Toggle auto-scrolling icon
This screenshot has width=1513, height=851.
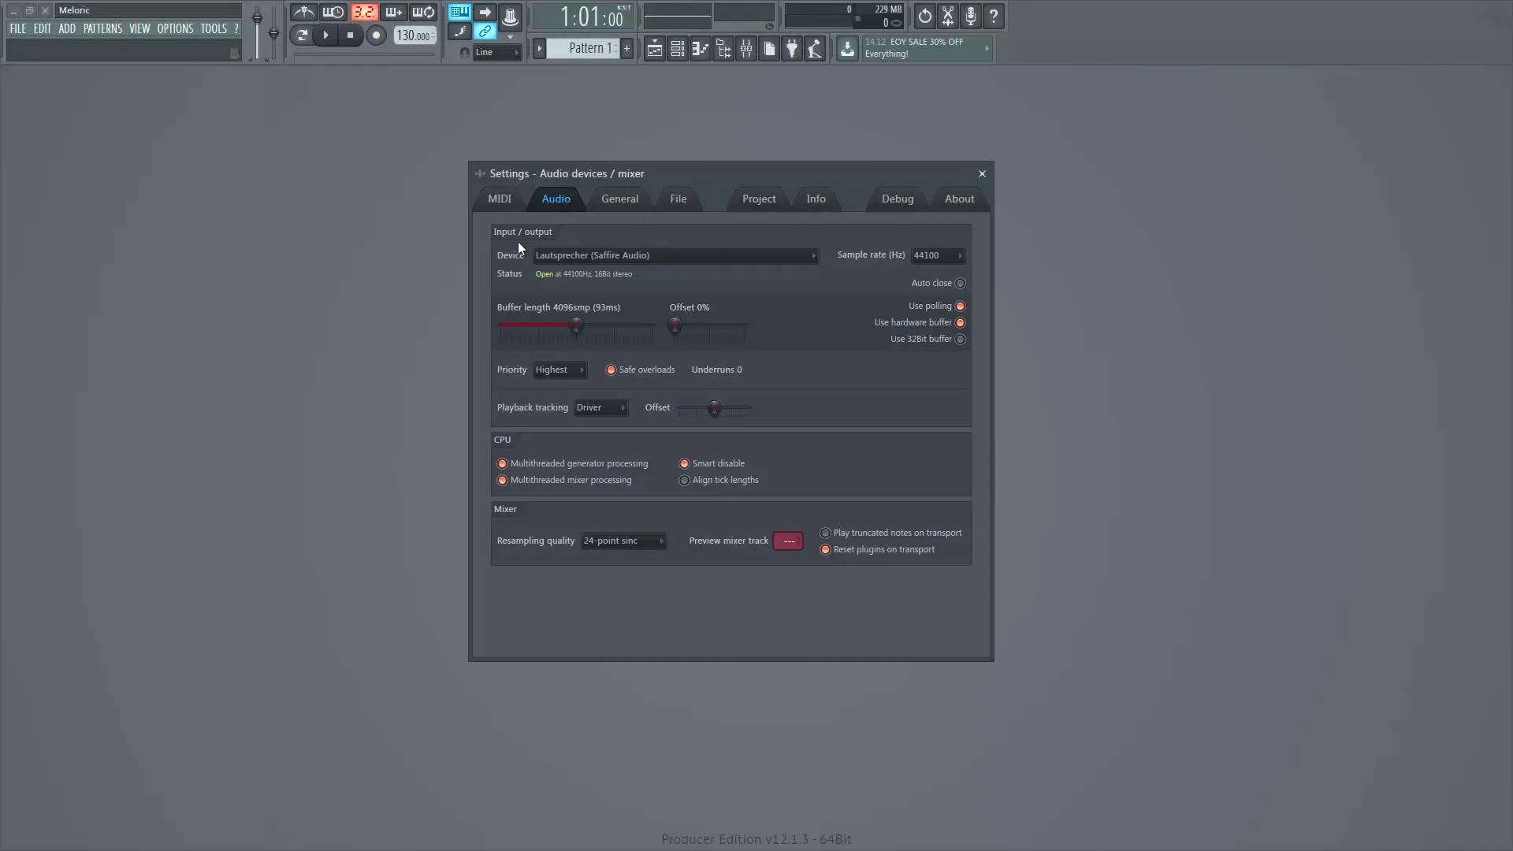point(459,32)
